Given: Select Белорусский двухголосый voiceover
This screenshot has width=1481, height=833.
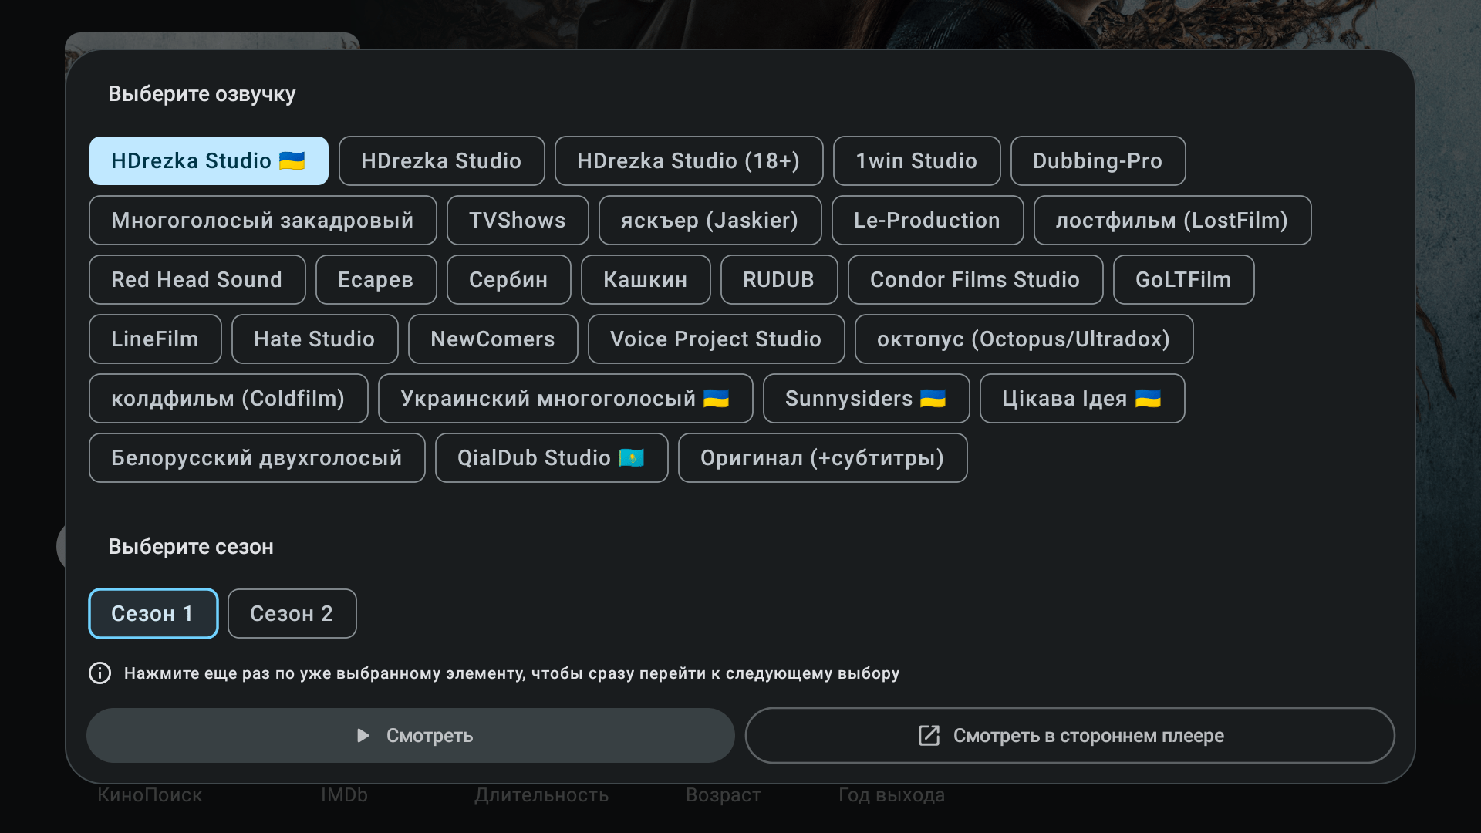Looking at the screenshot, I should [258, 457].
